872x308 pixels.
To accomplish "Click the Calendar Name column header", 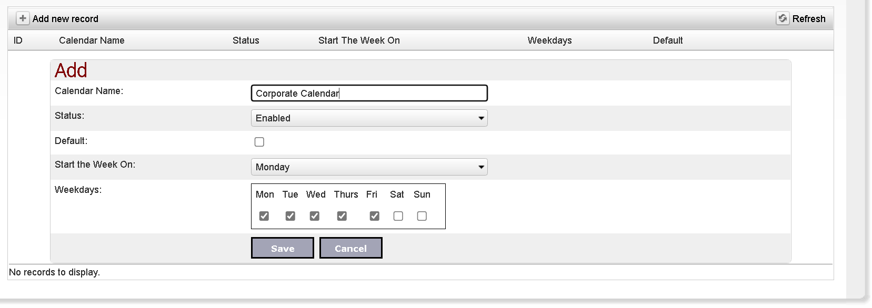I will coord(92,40).
